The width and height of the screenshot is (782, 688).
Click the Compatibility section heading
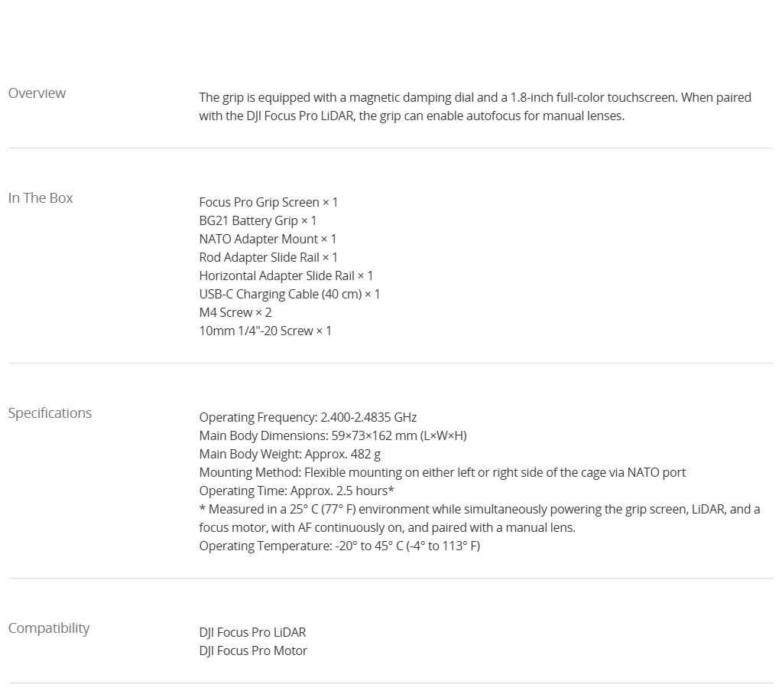pos(49,628)
